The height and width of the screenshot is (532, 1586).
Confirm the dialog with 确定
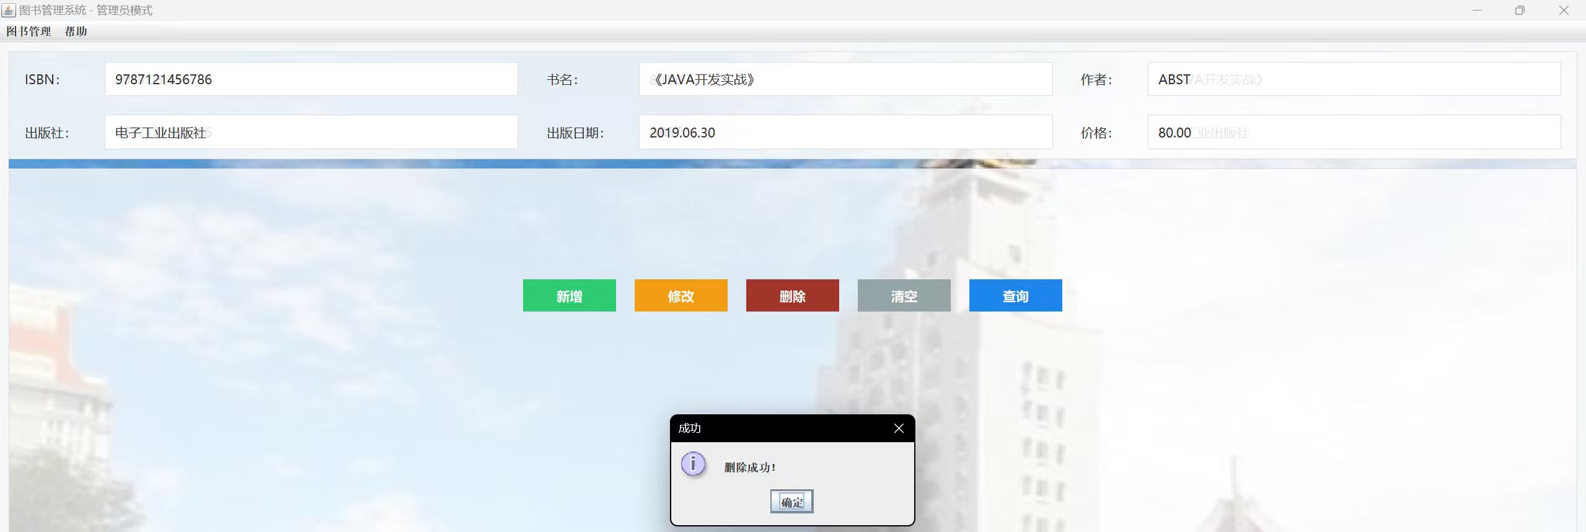[x=792, y=502]
